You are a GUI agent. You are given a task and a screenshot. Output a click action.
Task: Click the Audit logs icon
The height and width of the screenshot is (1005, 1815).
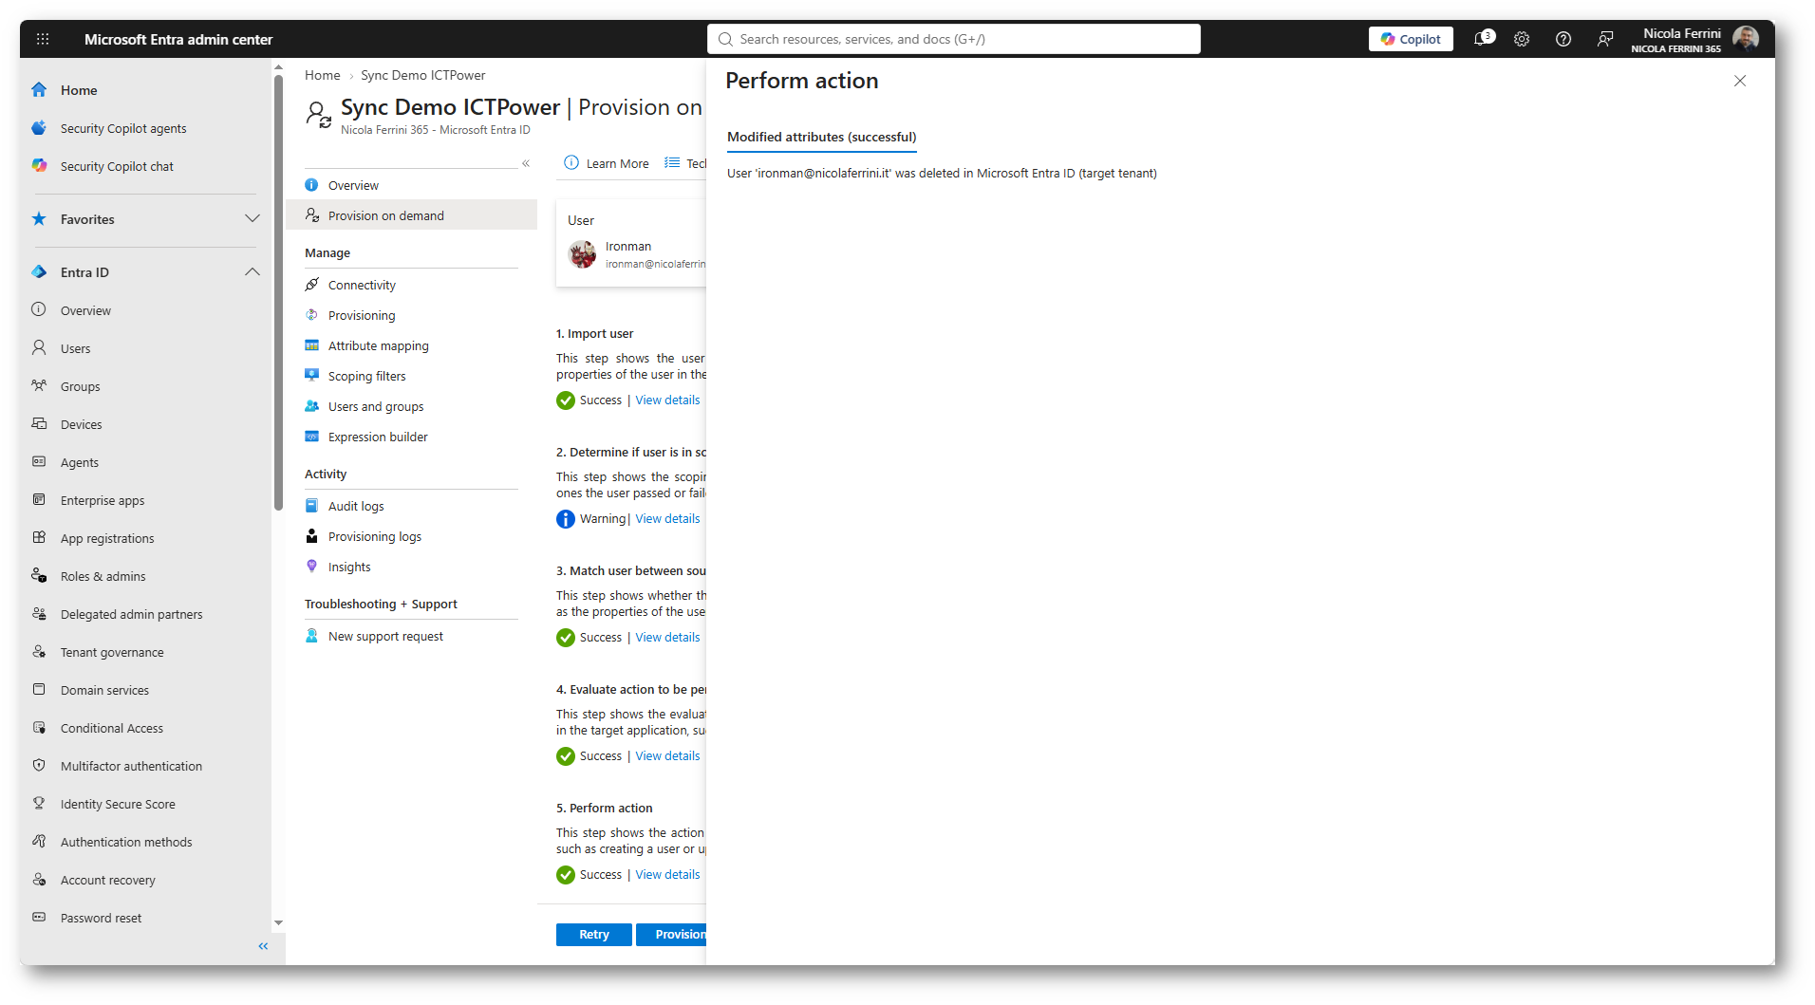pos(311,506)
